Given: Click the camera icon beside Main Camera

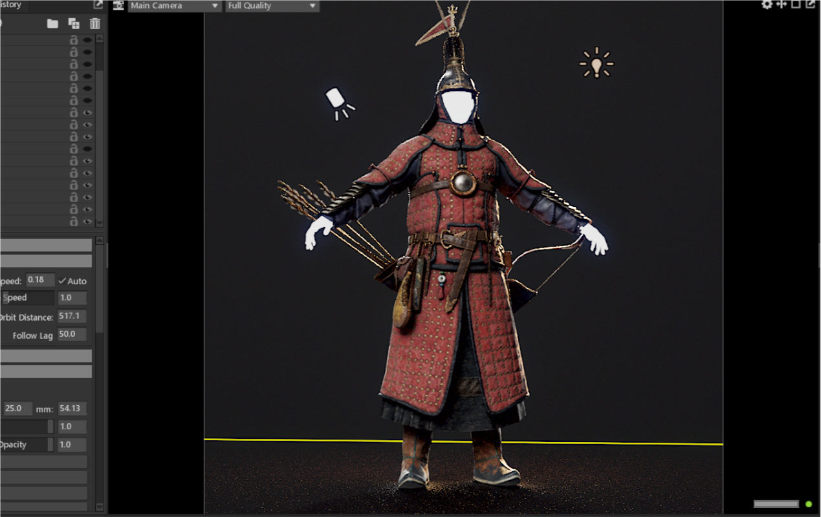Looking at the screenshot, I should click(118, 6).
